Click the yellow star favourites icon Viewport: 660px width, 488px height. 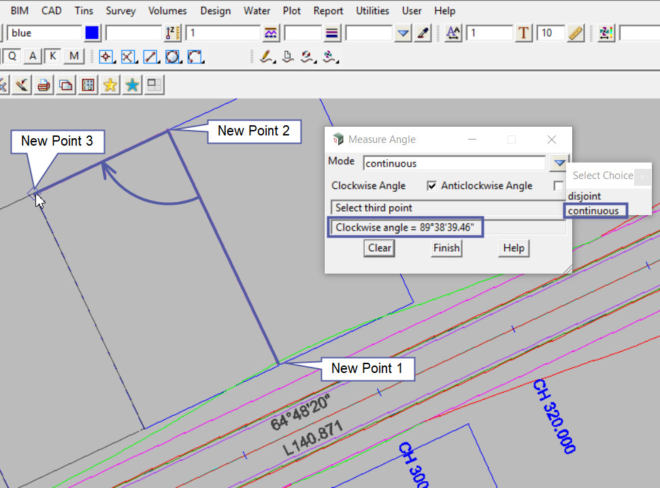(110, 85)
